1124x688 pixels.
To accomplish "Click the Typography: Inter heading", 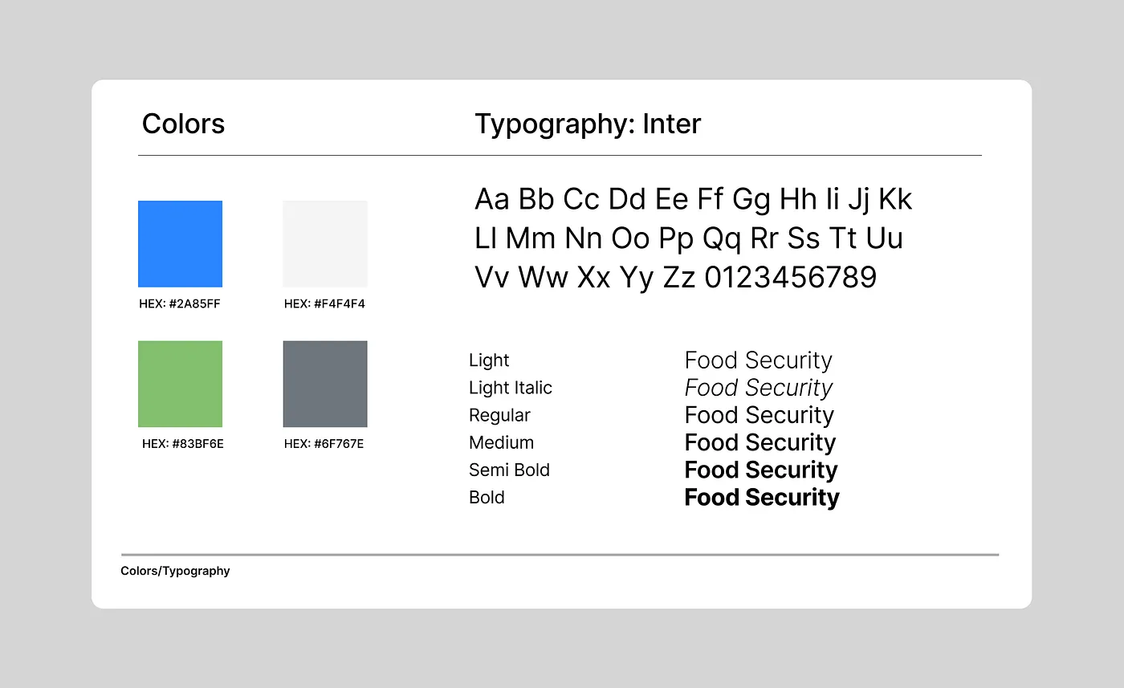I will pos(588,124).
